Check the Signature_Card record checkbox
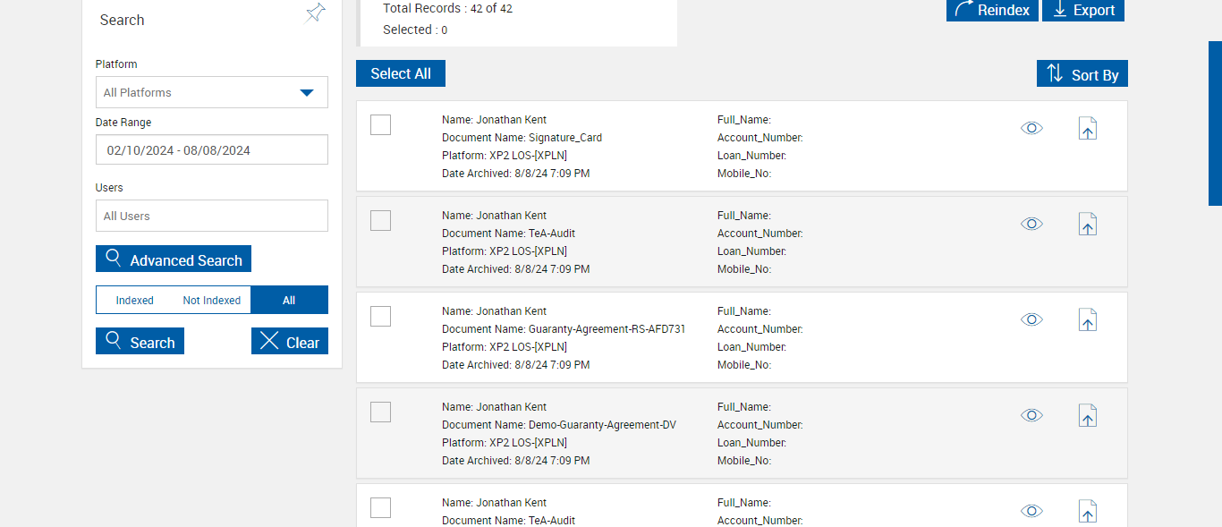The width and height of the screenshot is (1222, 527). pos(380,125)
